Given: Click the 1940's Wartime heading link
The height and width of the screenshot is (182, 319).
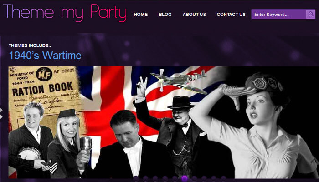Looking at the screenshot, I should 45,56.
